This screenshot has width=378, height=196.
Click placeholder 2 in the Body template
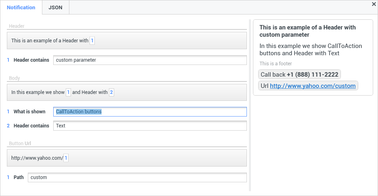111,92
